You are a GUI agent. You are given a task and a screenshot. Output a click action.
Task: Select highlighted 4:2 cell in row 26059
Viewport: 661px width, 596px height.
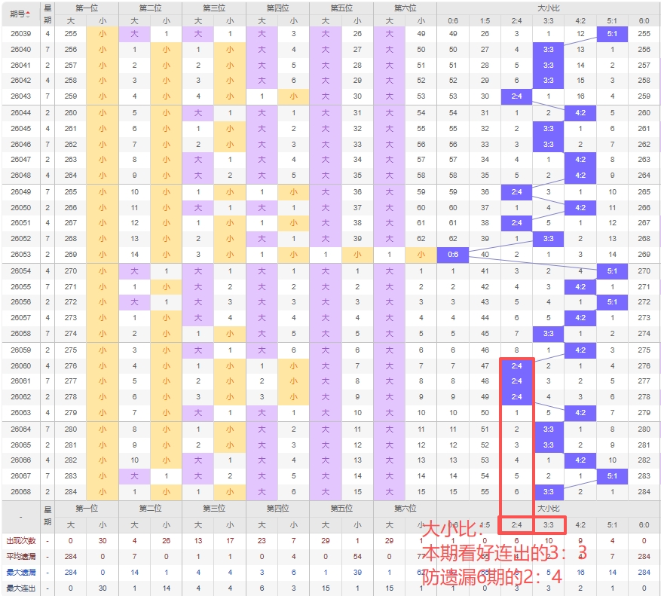tap(580, 350)
